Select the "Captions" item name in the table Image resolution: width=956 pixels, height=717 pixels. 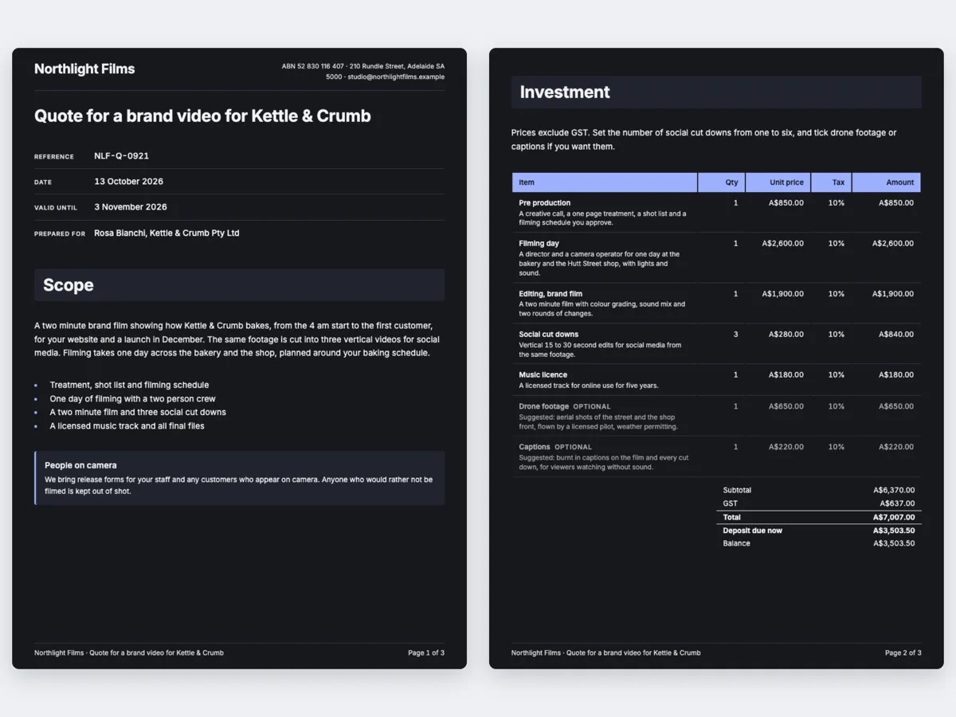[x=535, y=447]
